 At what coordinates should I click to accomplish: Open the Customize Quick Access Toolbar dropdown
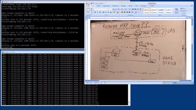point(105,3)
